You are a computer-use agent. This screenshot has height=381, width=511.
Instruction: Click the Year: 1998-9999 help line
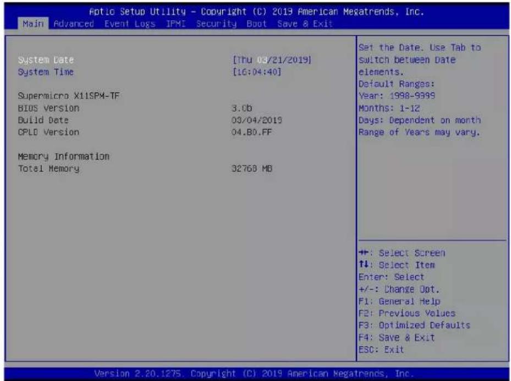(397, 96)
